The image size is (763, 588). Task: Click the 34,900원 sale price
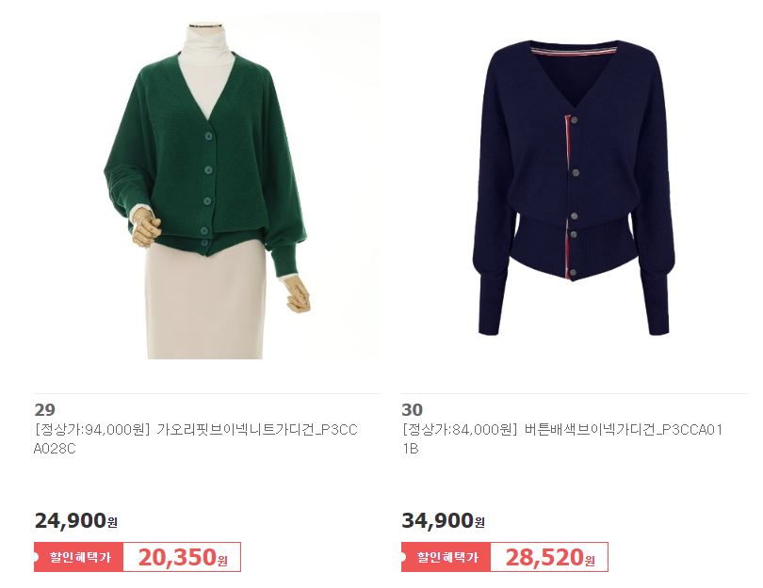point(444,520)
